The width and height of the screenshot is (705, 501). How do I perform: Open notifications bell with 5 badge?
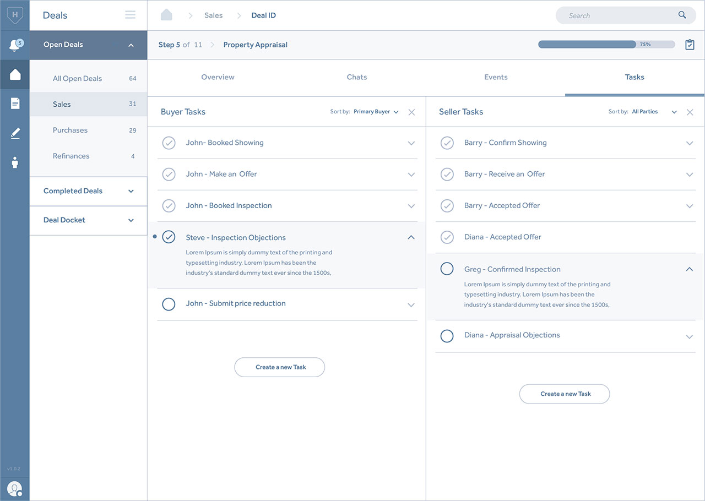point(15,45)
